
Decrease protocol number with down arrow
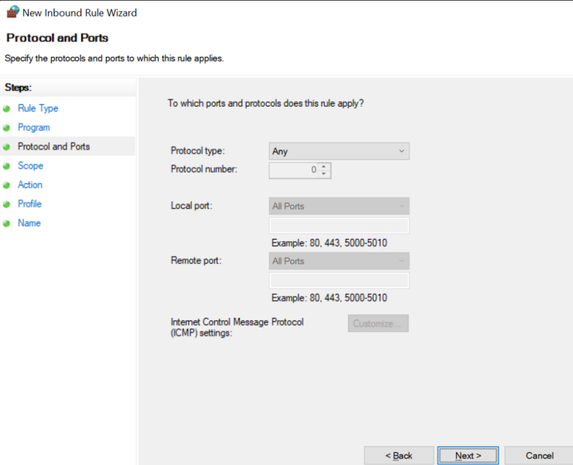(x=324, y=174)
